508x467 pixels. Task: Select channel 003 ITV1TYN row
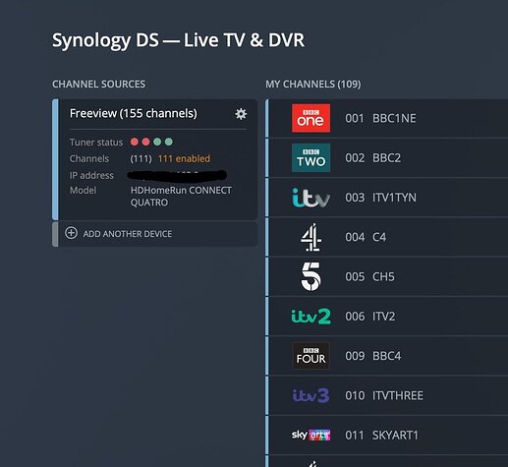(x=388, y=198)
